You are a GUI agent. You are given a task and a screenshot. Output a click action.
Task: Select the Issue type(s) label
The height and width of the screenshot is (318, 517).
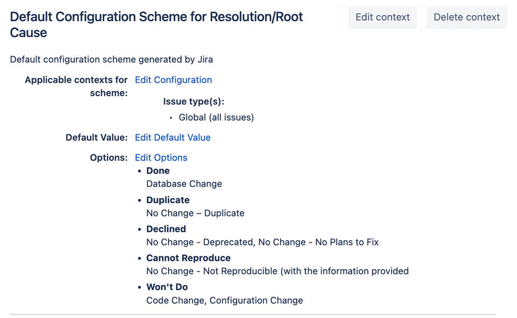(194, 102)
